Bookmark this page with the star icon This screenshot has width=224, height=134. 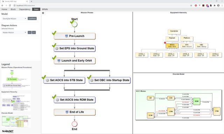coord(191,6)
